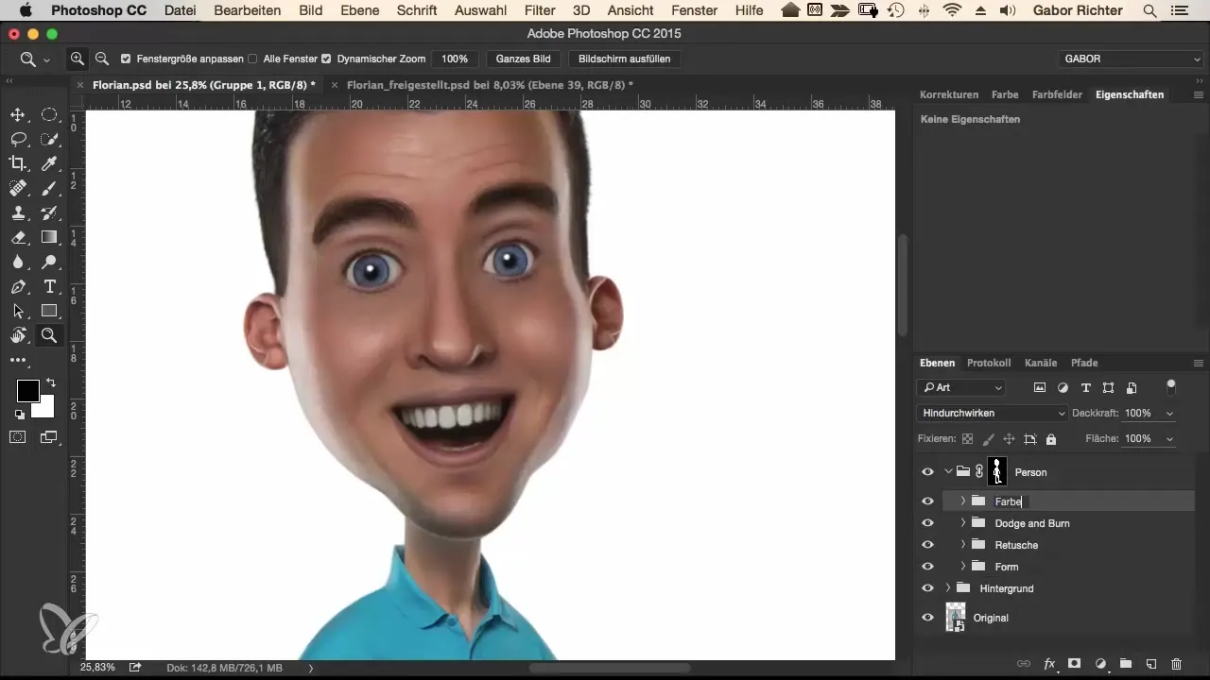Switch to Protokoll tab

tap(989, 363)
